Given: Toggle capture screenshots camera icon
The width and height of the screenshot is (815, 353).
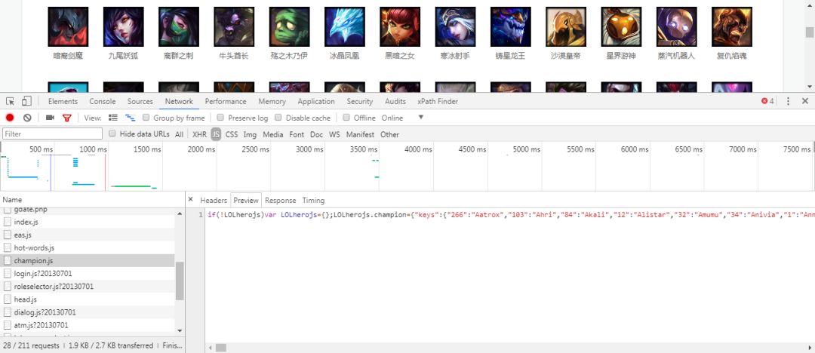Looking at the screenshot, I should coord(50,118).
